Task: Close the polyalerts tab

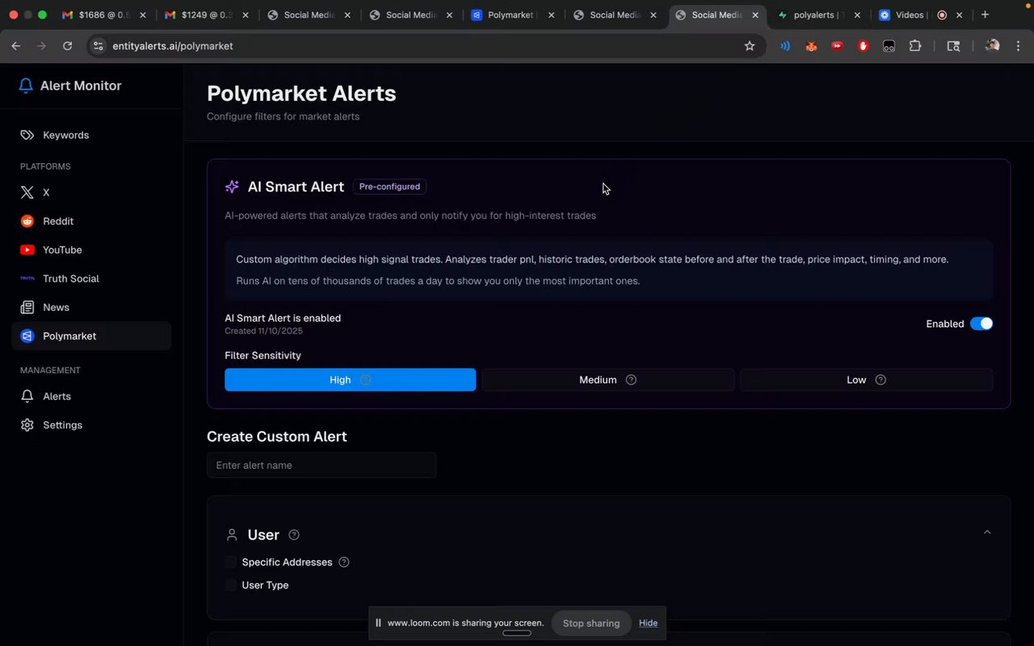Action: 857,15
